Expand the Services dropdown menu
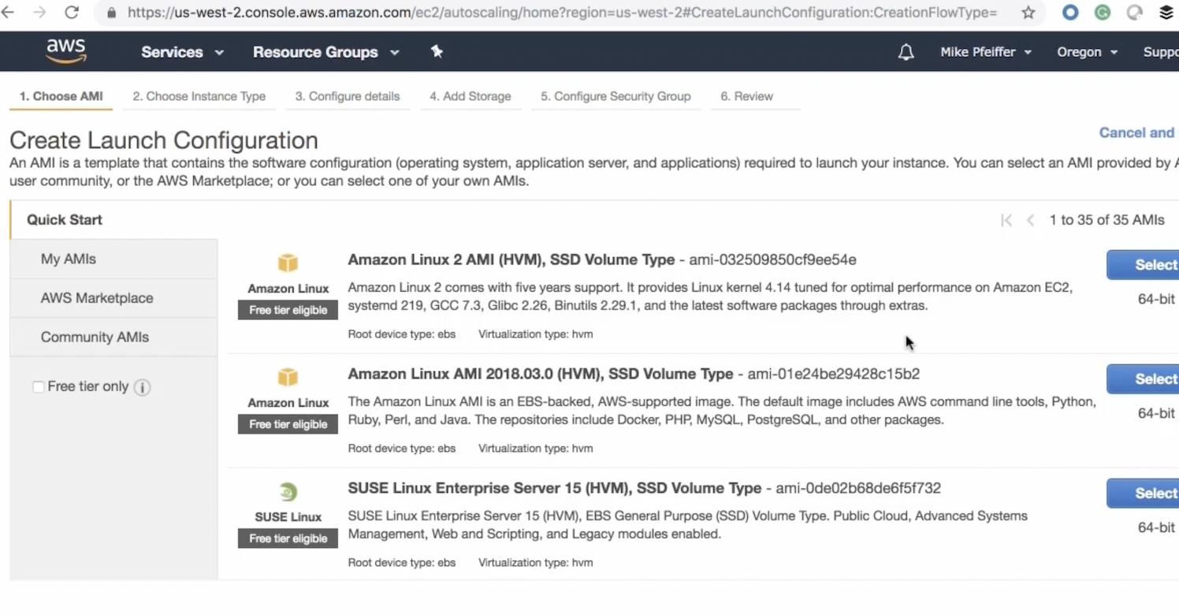1179x615 pixels. 182,52
